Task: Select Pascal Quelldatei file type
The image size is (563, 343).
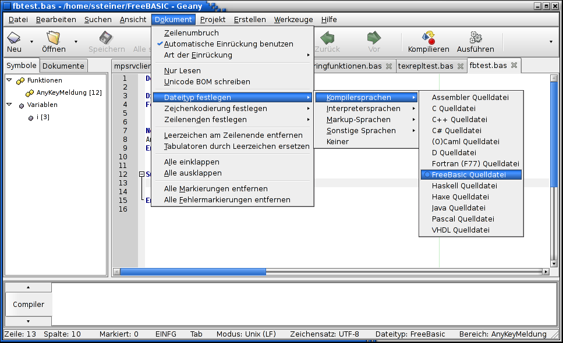Action: 471,219
